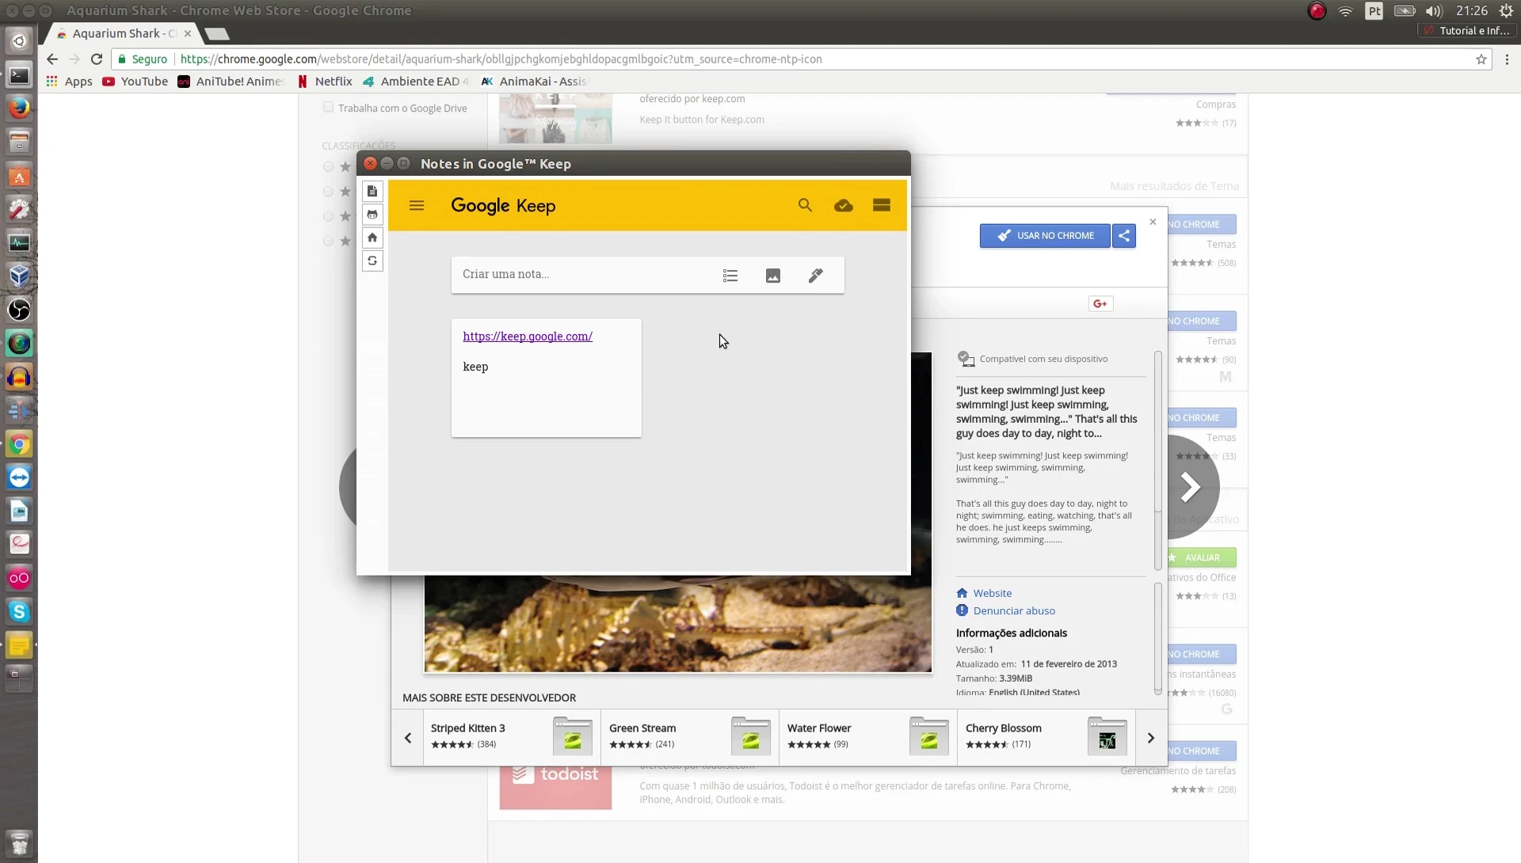Click the USAR NO CHROME button

pos(1045,236)
